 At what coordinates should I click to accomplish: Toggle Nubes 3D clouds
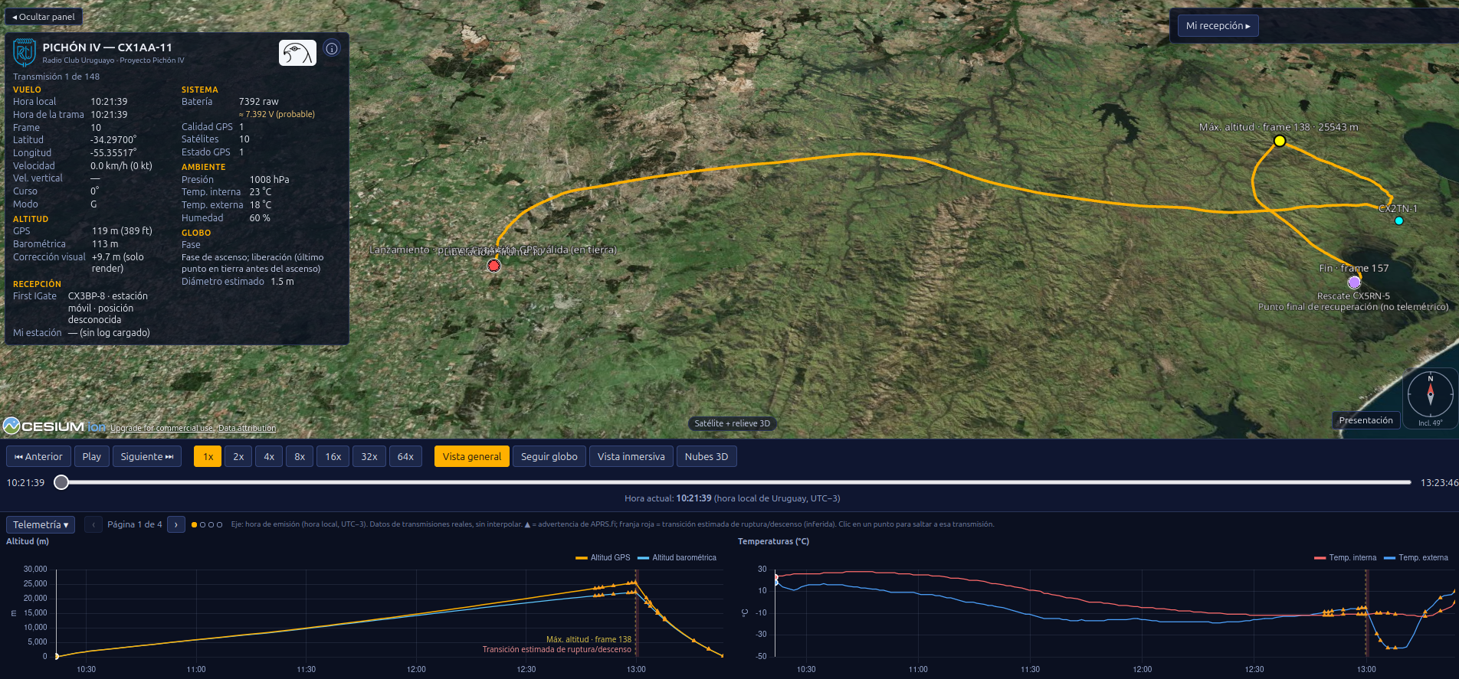tap(707, 456)
